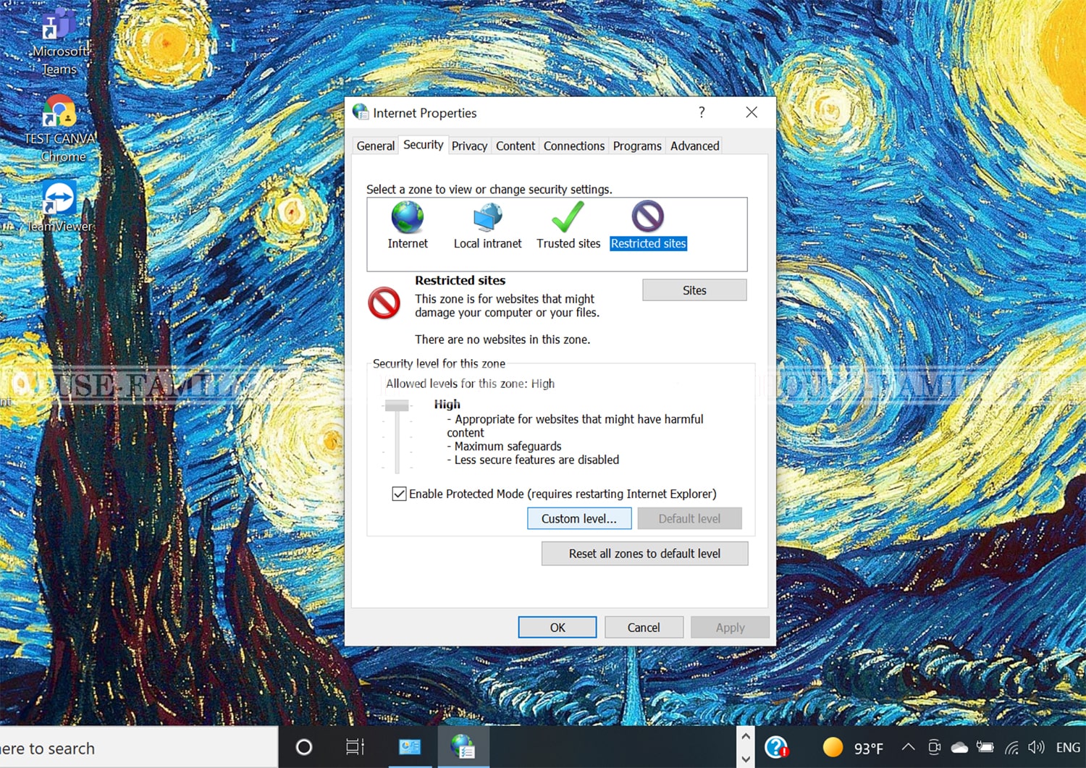Click the taskbar scroll up arrow
1086x768 pixels.
tap(746, 737)
